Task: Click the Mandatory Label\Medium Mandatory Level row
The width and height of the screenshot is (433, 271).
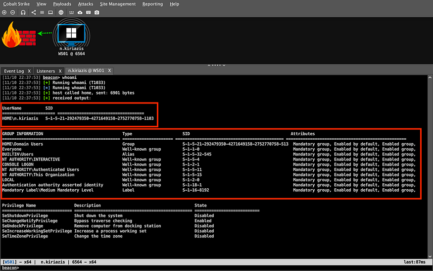Action: pos(209,190)
